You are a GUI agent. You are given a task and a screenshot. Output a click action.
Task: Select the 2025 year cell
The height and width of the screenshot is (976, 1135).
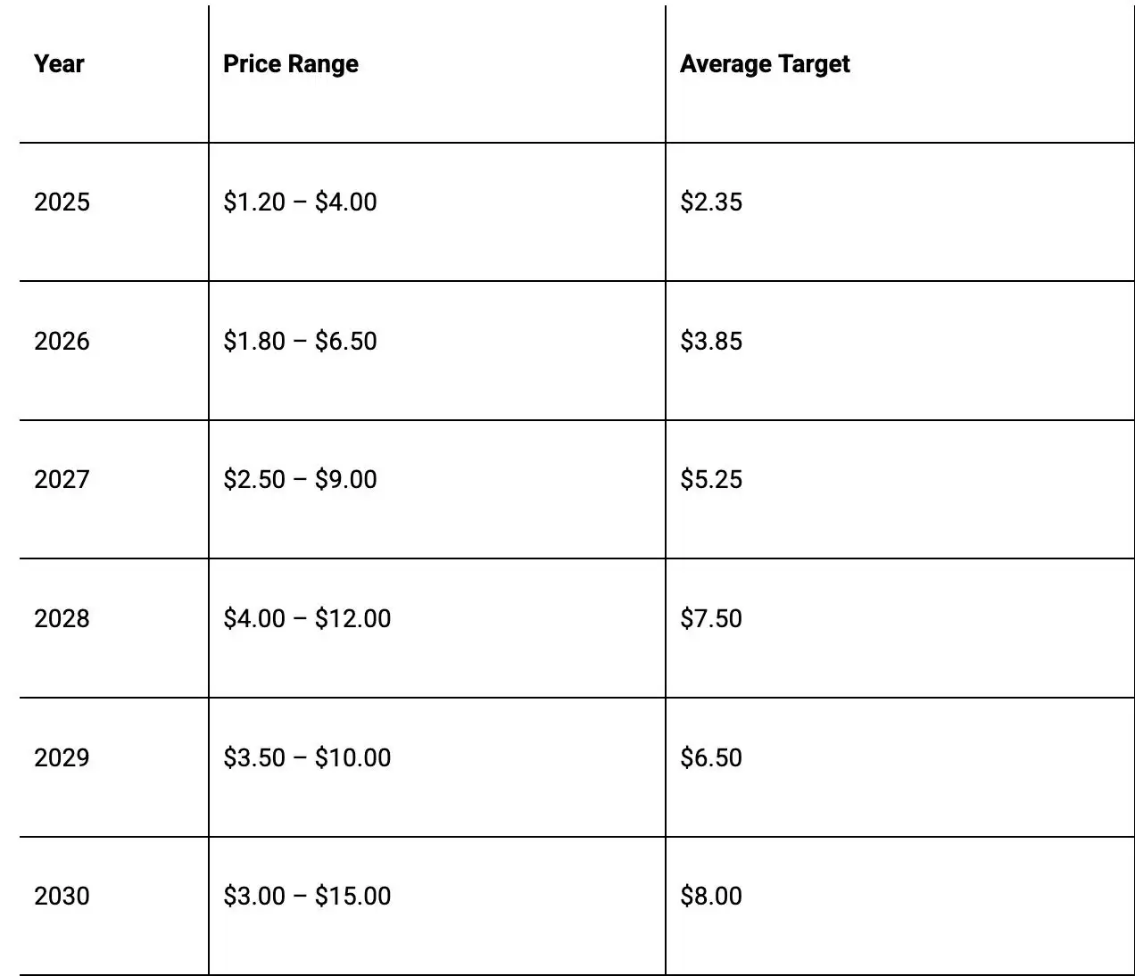pos(62,202)
